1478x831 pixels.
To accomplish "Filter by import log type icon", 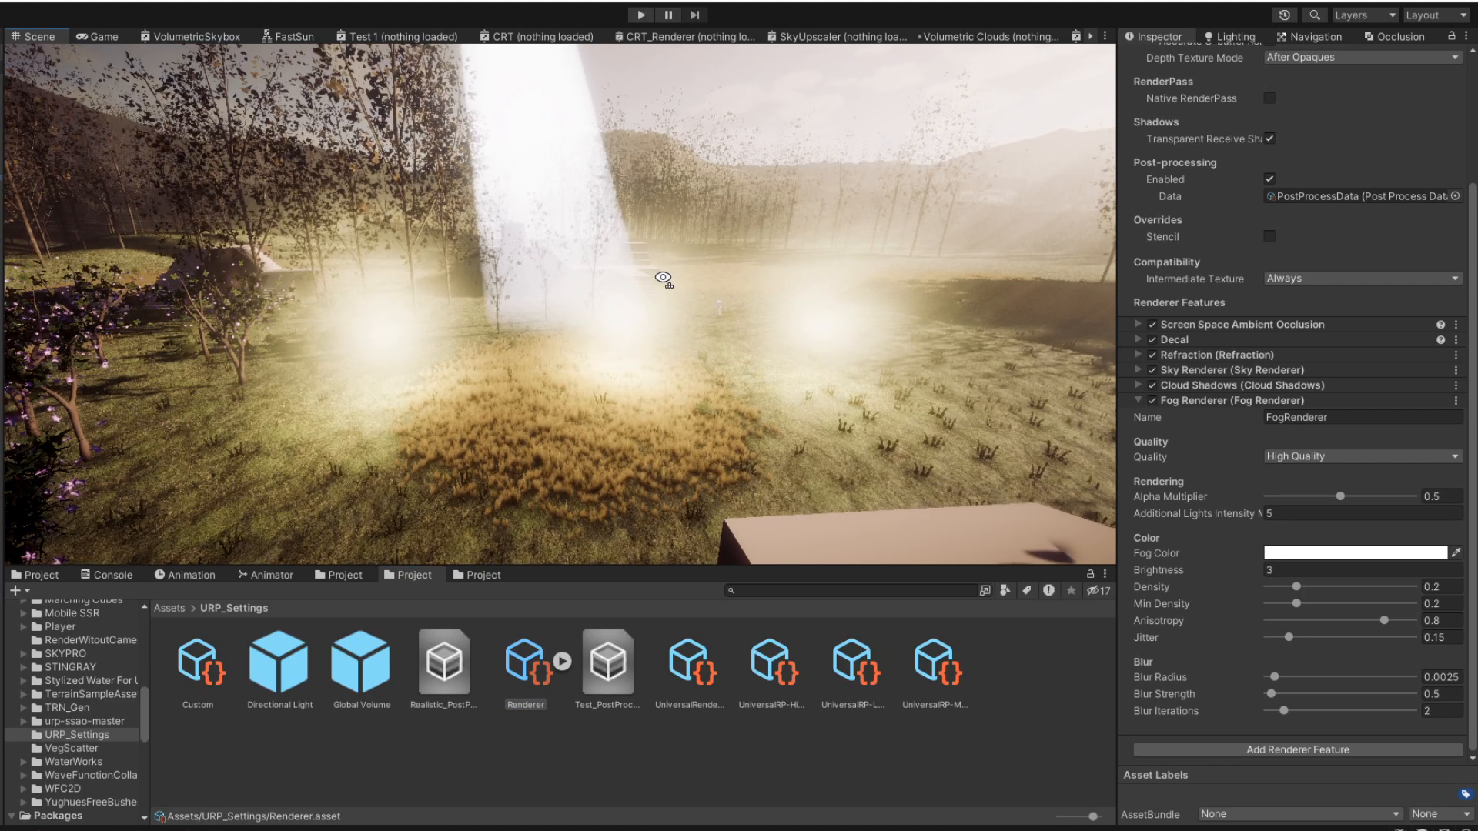I will [1048, 590].
